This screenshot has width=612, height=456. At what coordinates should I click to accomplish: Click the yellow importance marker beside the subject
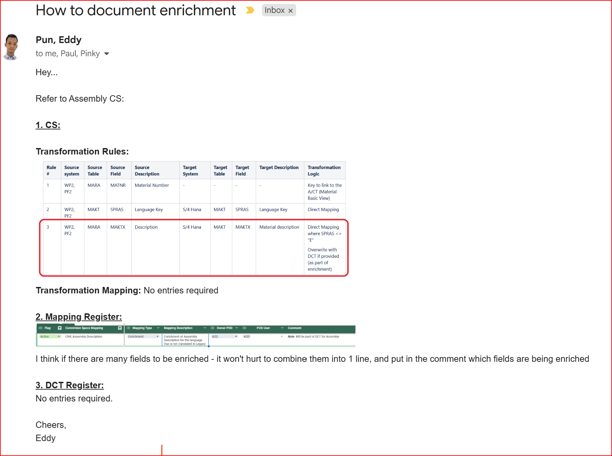(250, 11)
